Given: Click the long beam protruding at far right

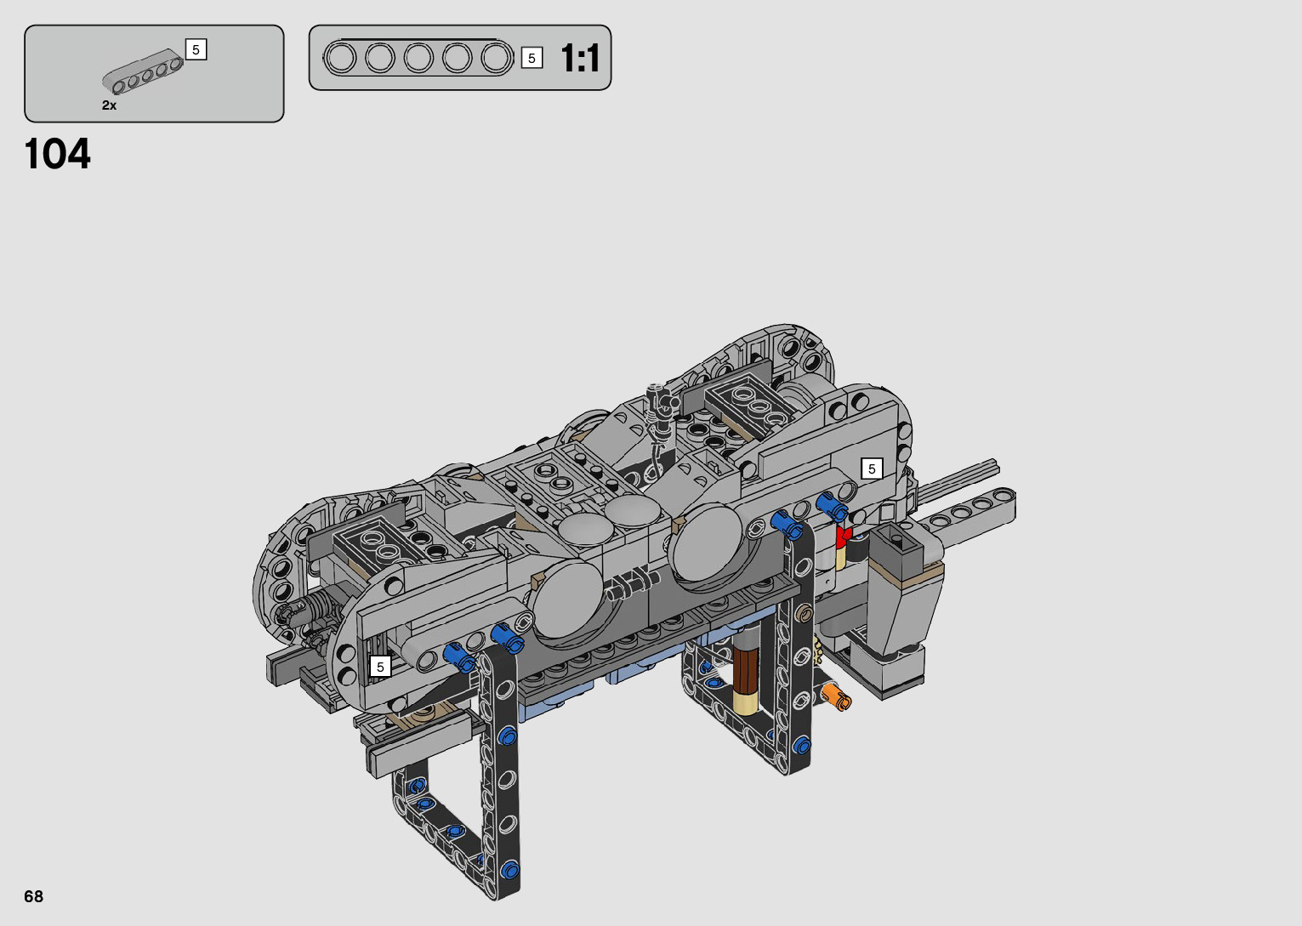Looking at the screenshot, I should click(969, 510).
